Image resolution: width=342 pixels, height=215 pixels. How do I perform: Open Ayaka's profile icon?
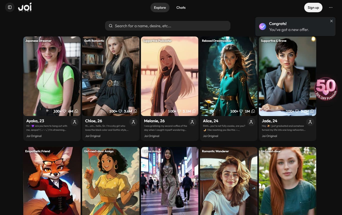74,122
